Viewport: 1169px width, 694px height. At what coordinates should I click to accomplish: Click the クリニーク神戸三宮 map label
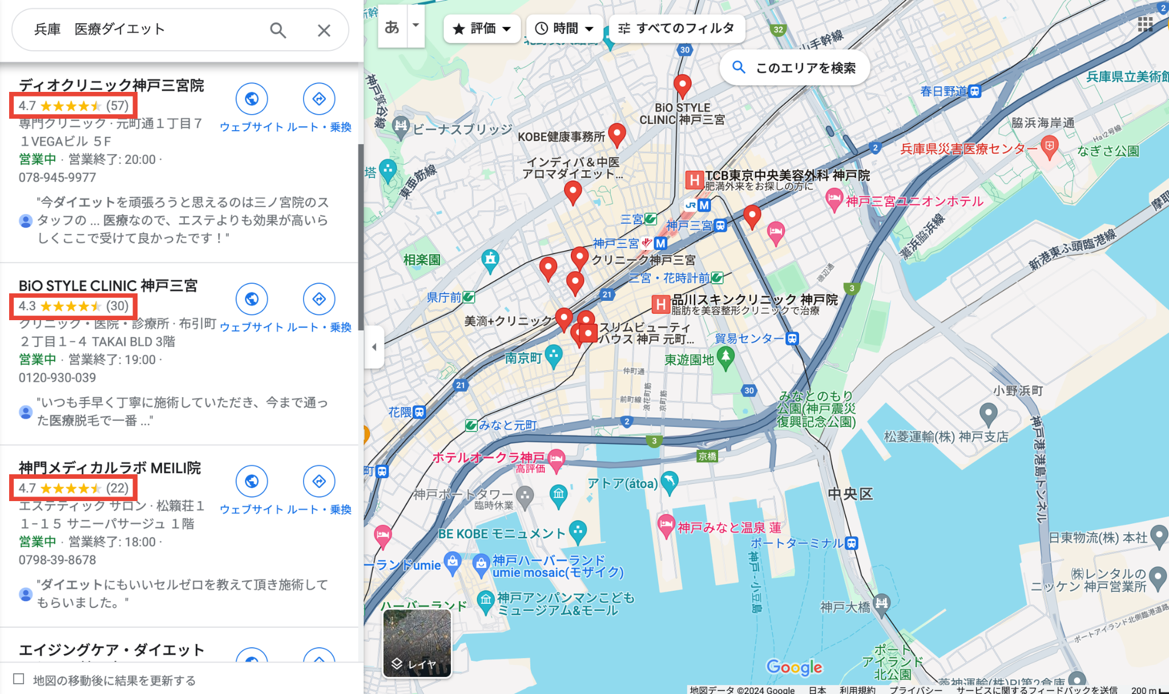[x=643, y=260]
